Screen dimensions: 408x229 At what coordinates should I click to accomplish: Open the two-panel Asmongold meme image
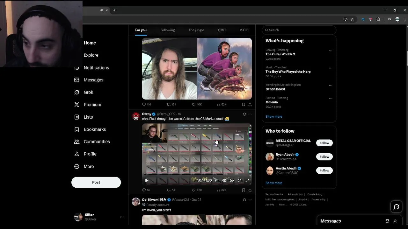click(197, 69)
